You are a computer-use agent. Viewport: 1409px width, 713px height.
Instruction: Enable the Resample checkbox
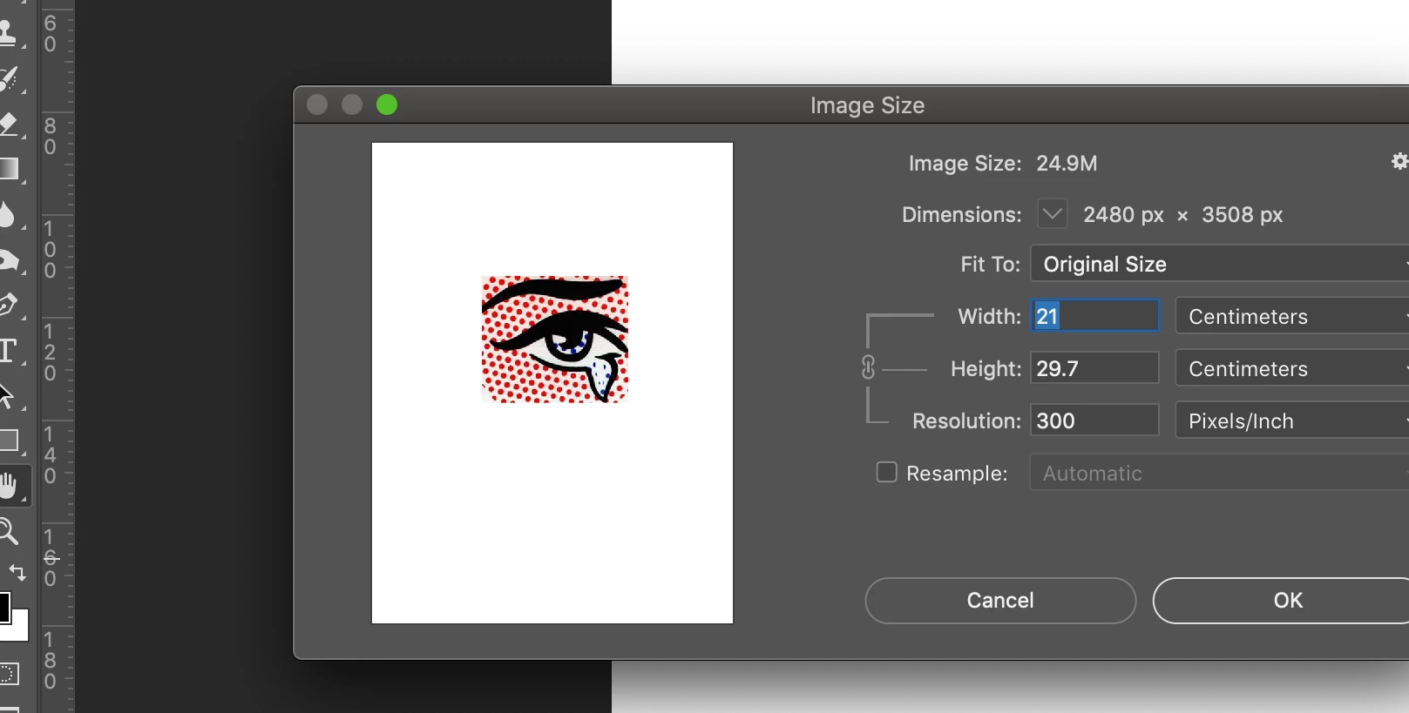coord(886,472)
